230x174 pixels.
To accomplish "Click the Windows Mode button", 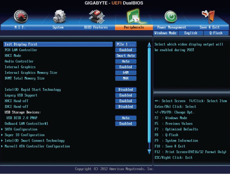I will pyautogui.click(x=165, y=33).
